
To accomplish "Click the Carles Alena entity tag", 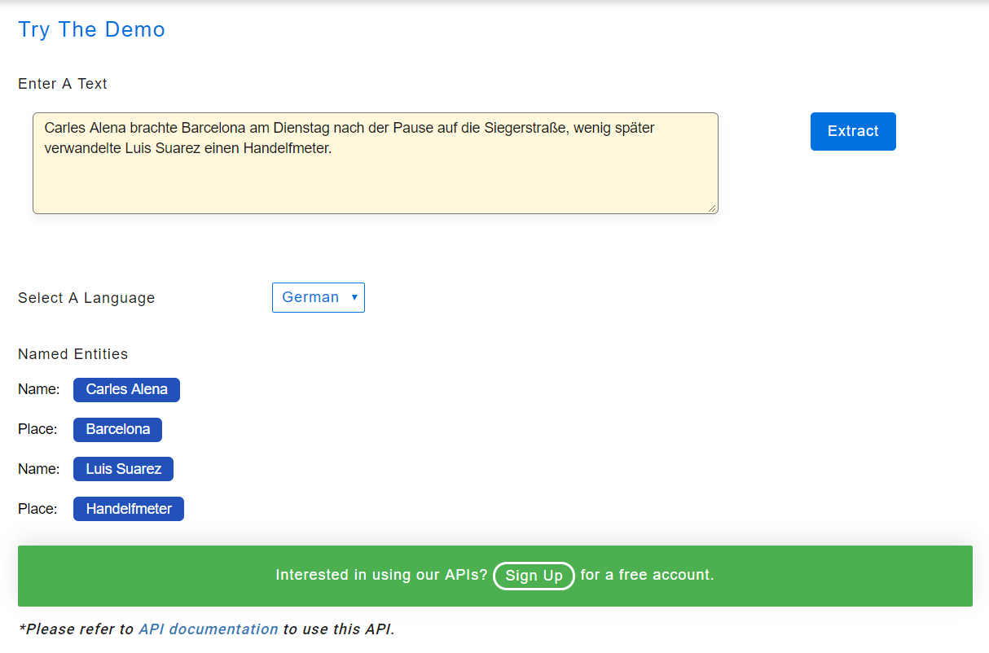I will [126, 389].
